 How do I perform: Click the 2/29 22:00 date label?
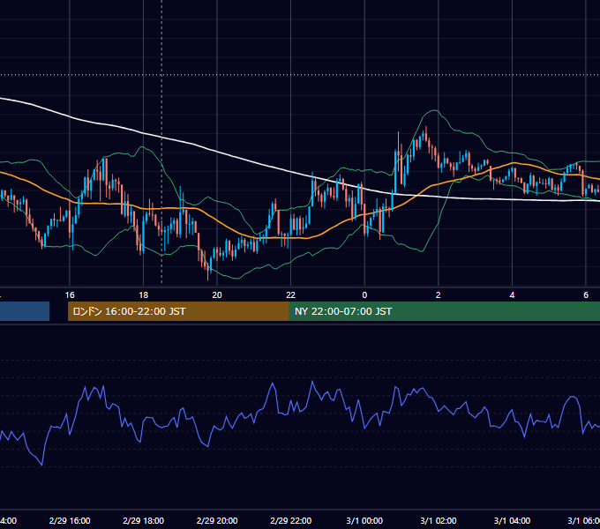pyautogui.click(x=291, y=520)
